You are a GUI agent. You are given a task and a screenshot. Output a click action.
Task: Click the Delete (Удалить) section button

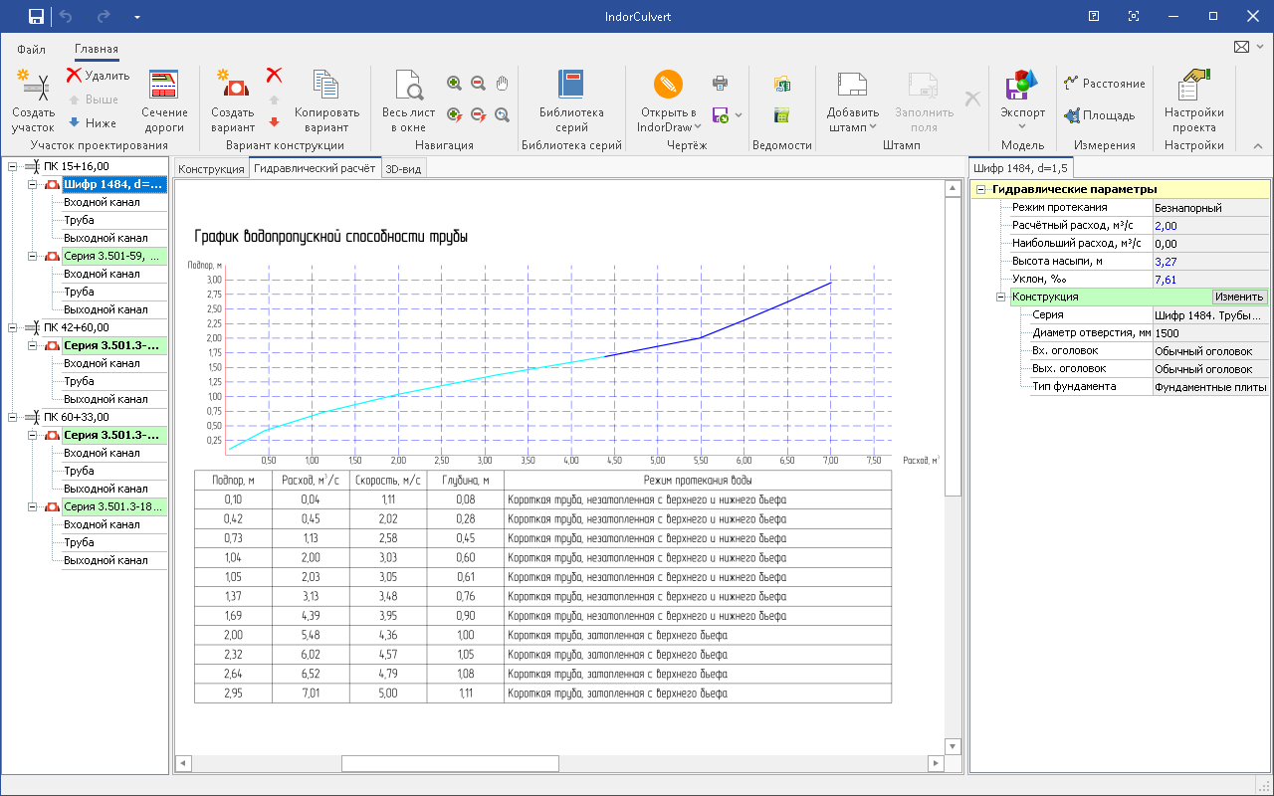click(98, 76)
